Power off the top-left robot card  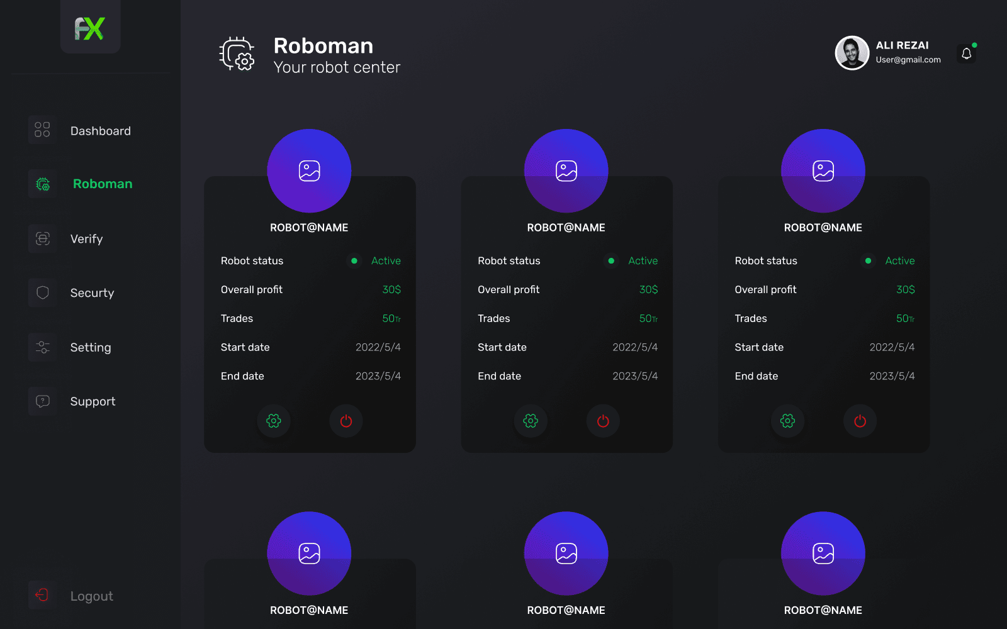click(x=346, y=421)
